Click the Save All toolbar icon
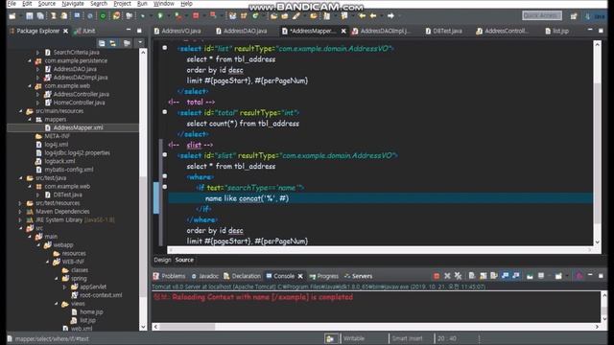 pyautogui.click(x=40, y=16)
